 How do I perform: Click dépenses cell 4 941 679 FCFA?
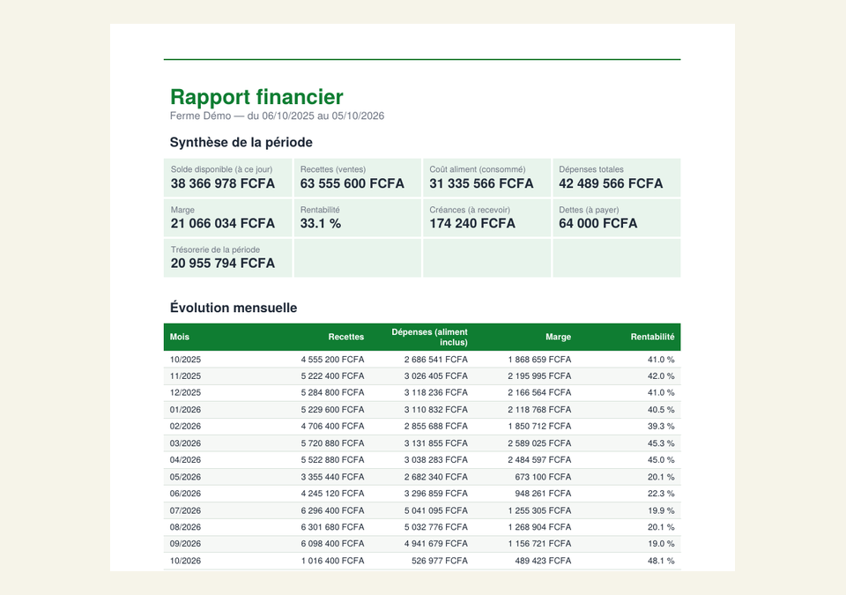pos(436,544)
